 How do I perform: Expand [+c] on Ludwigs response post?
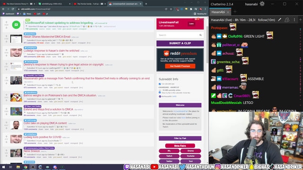point(89,57)
